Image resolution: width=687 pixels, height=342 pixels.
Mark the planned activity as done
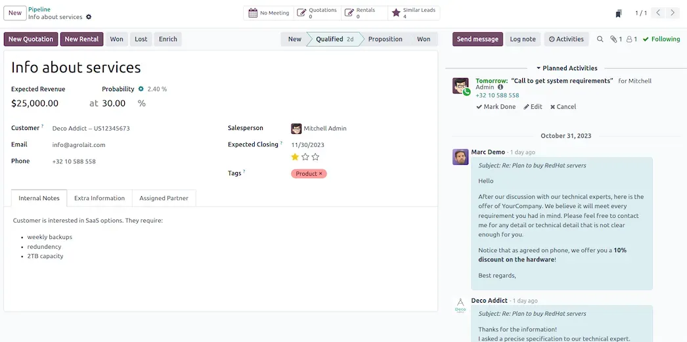496,107
